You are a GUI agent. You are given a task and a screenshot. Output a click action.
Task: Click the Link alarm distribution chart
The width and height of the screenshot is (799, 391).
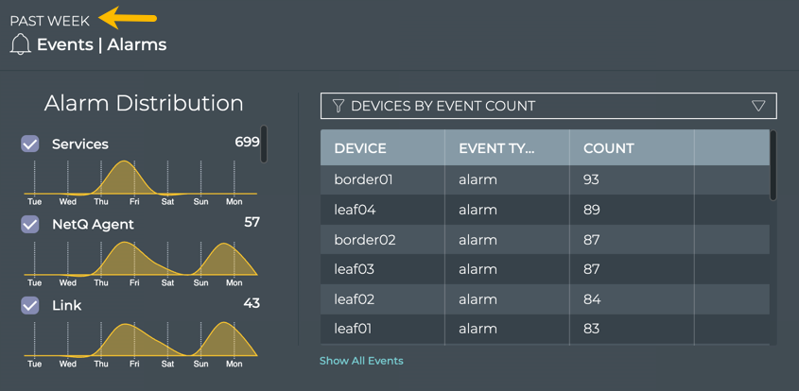[140, 339]
